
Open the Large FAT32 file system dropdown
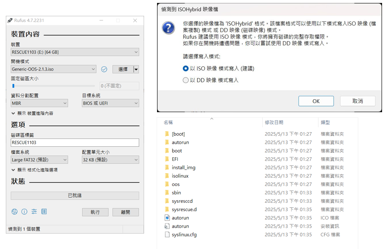click(x=39, y=160)
